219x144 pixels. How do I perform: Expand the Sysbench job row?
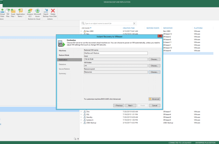click(x=81, y=120)
